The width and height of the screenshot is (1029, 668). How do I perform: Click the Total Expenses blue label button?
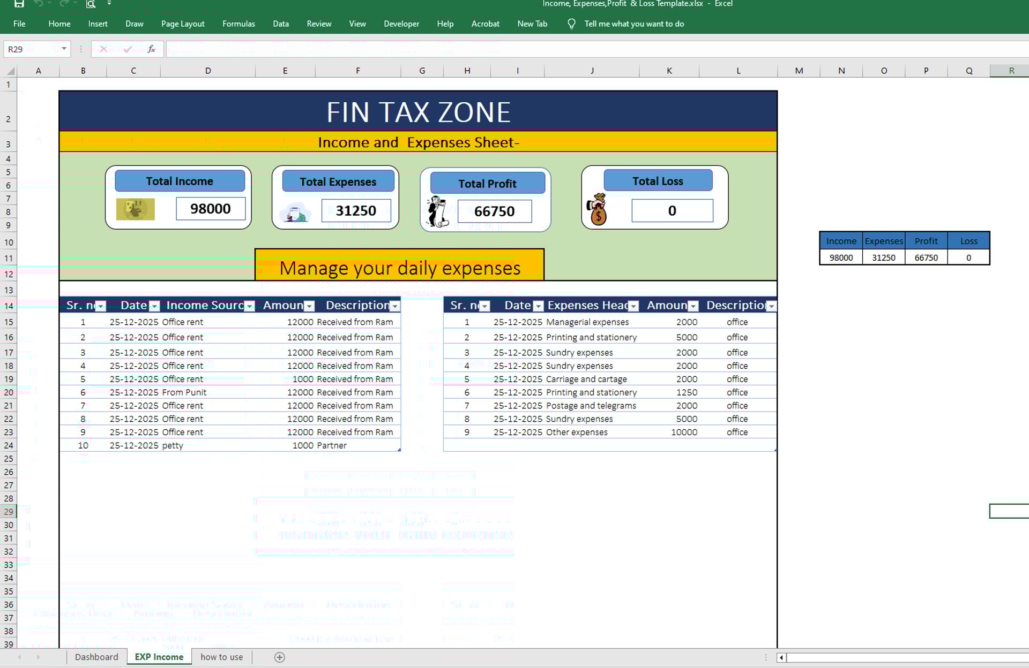(x=338, y=182)
